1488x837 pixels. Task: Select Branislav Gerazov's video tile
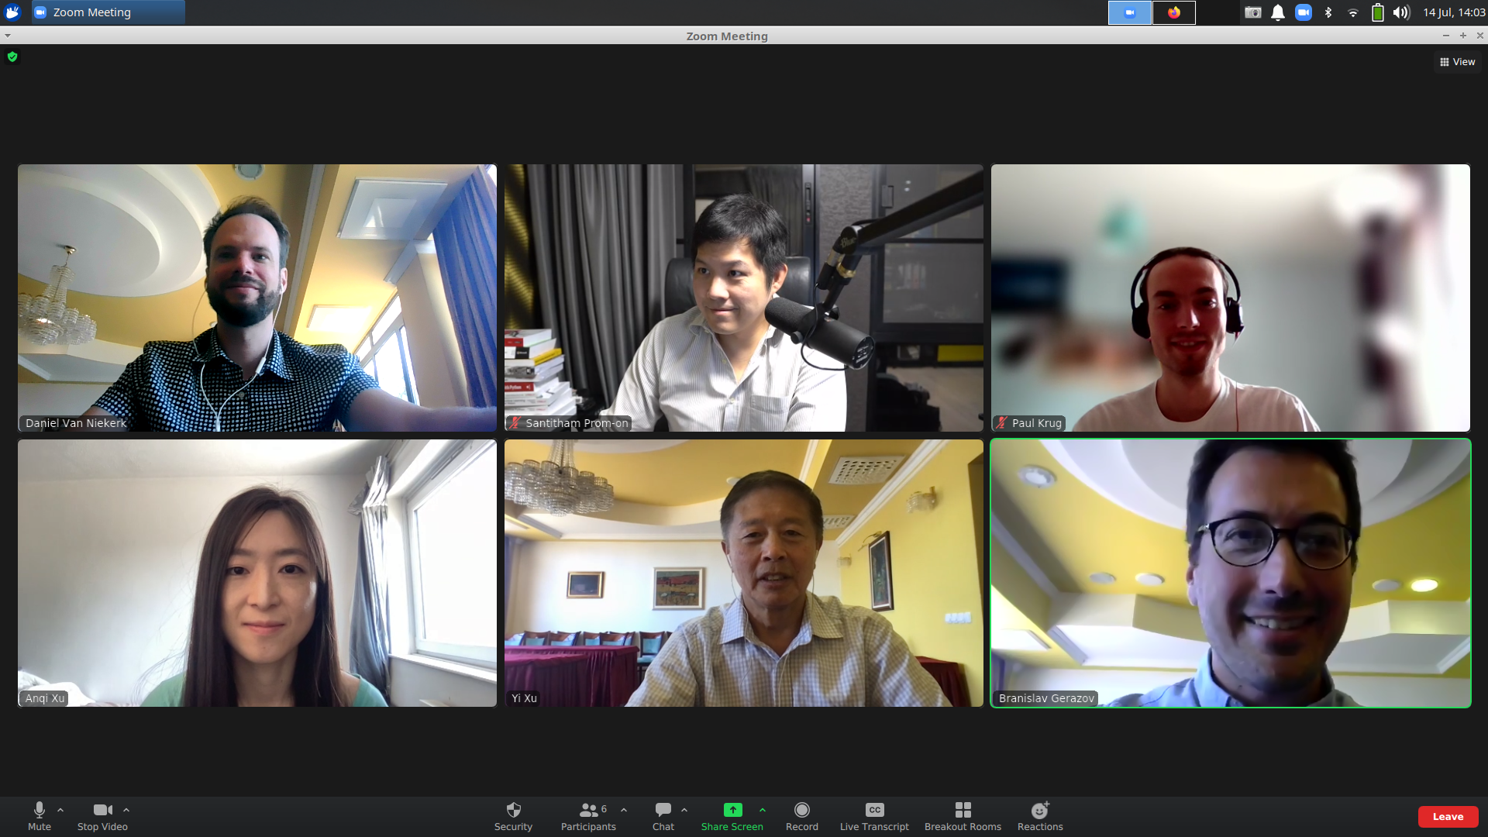point(1230,573)
